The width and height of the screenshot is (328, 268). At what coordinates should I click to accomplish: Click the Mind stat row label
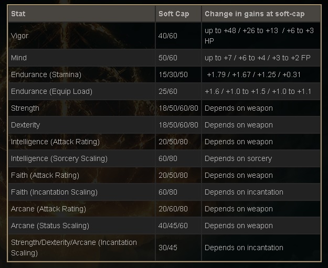19,58
